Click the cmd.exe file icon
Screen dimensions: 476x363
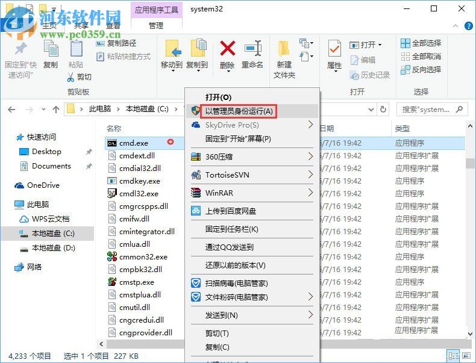pyautogui.click(x=111, y=143)
